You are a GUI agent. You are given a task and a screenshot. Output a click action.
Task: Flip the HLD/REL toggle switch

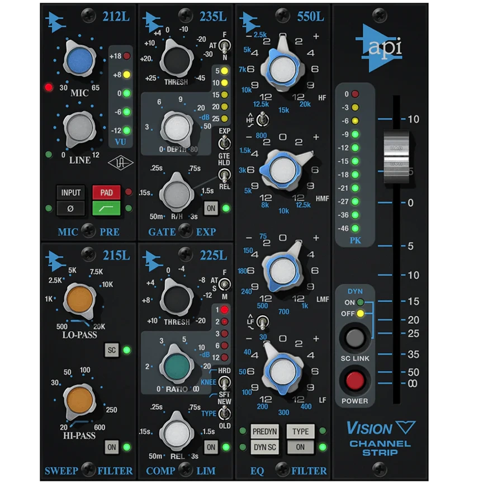225,176
